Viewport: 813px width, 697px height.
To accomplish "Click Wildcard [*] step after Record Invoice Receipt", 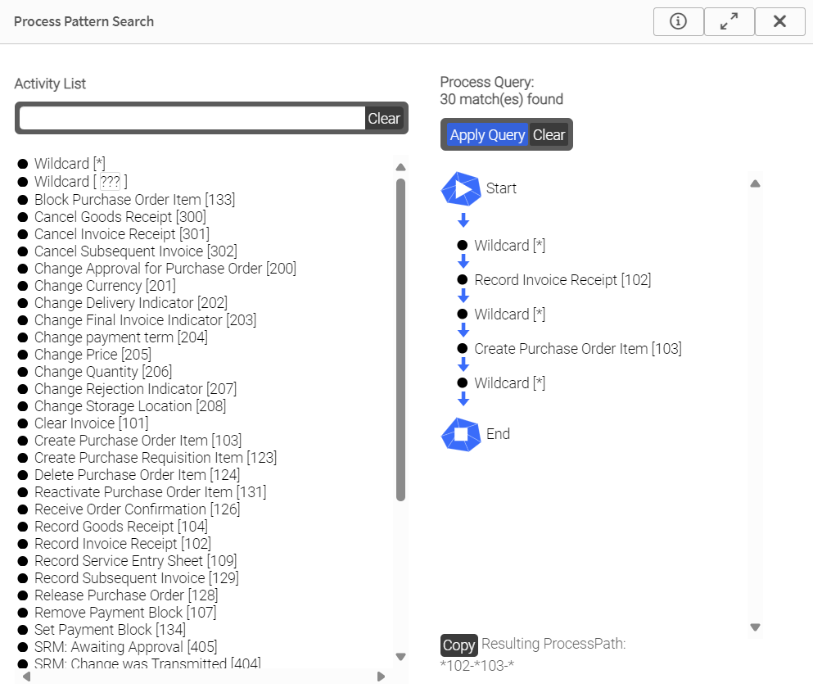I will coord(510,315).
